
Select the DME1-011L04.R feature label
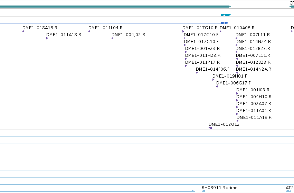pyautogui.click(x=106, y=28)
